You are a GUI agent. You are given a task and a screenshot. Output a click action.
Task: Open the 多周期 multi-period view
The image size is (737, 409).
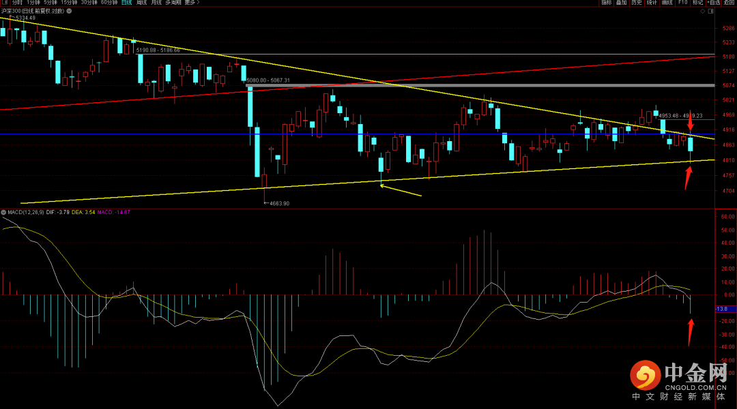tap(173, 2)
